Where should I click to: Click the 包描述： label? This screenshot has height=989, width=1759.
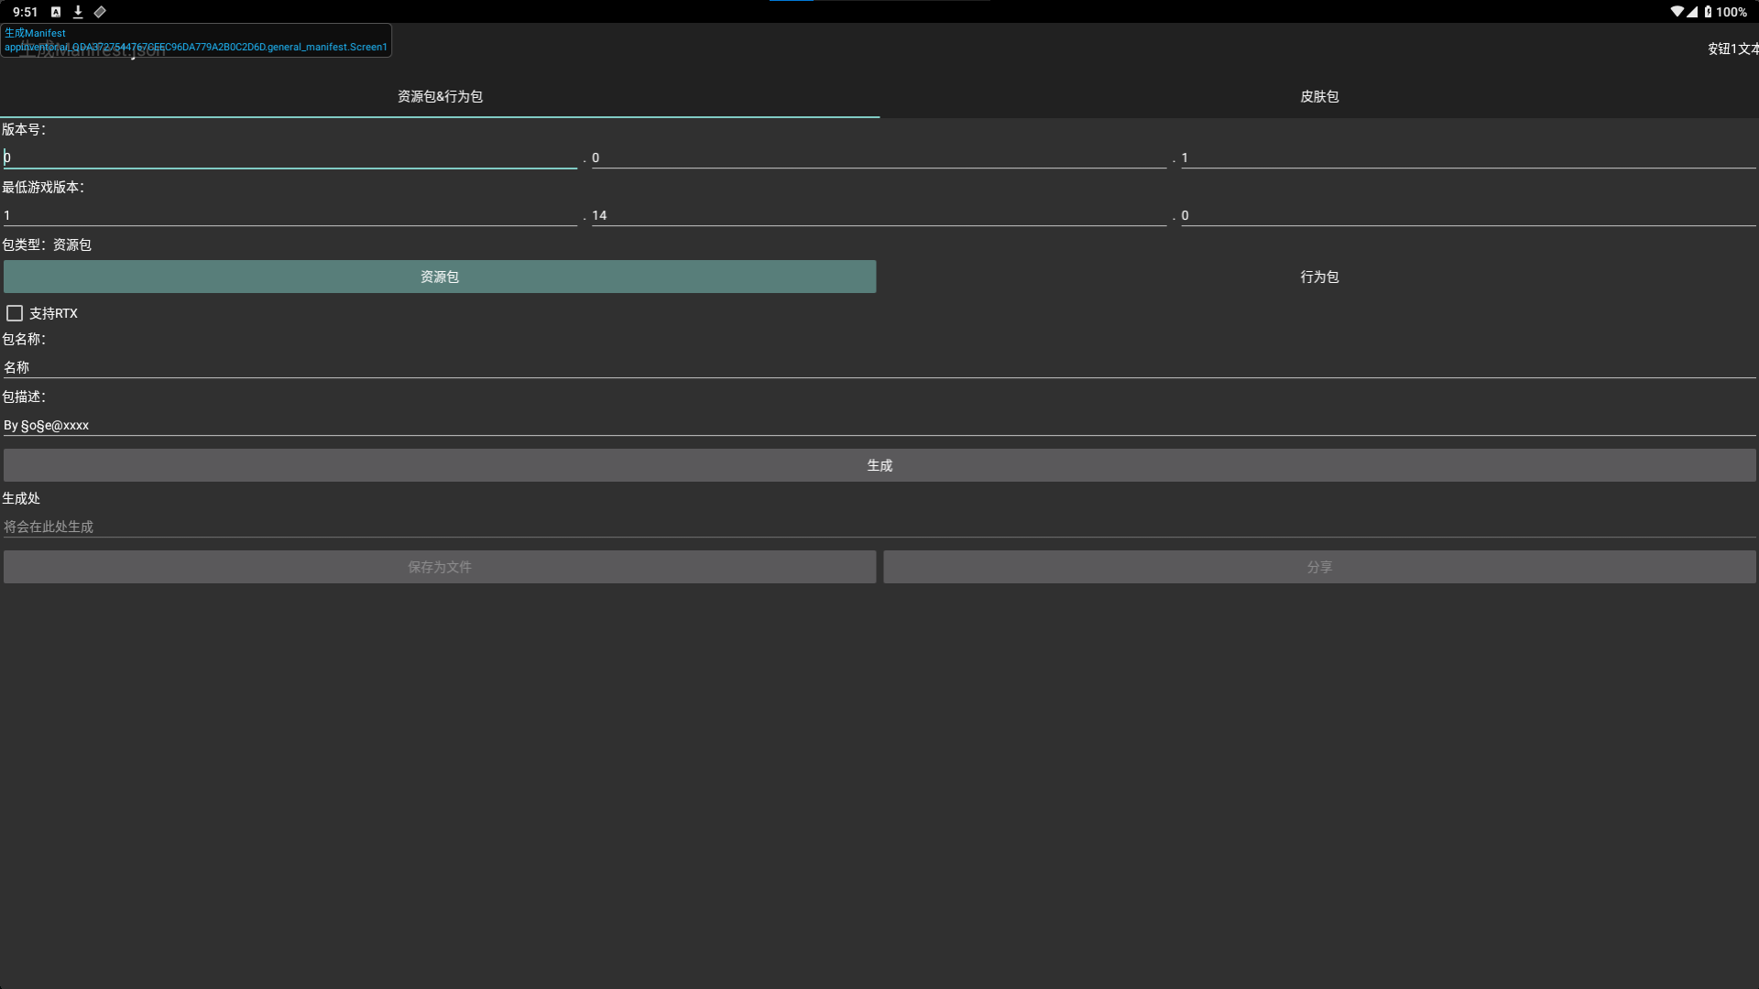coord(24,397)
